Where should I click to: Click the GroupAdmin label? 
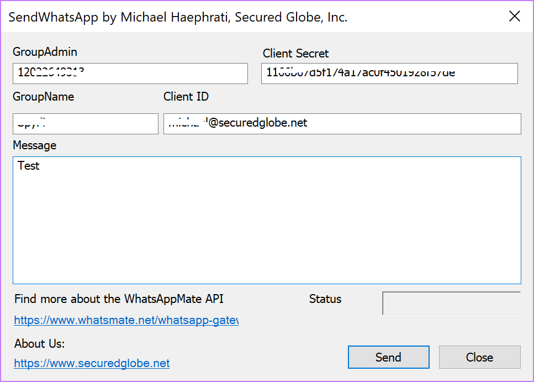(x=45, y=52)
